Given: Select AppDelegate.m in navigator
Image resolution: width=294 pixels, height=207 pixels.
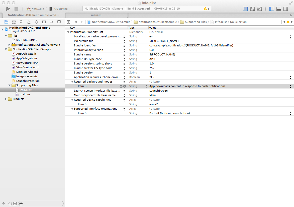Looking at the screenshot, I should tap(26, 58).
